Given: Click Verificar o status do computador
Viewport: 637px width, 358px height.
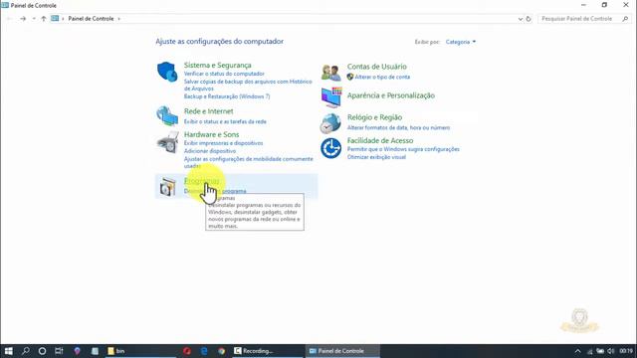Looking at the screenshot, I should point(224,74).
